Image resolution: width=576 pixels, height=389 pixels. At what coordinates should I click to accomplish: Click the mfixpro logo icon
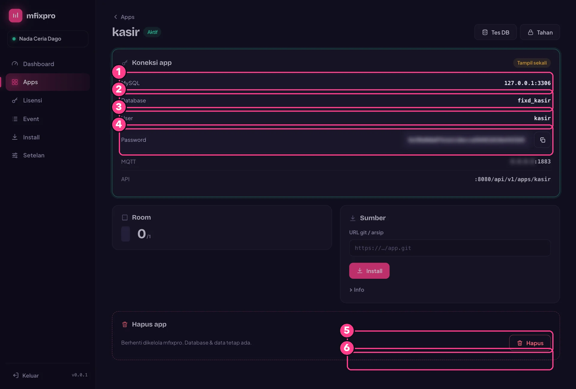click(x=16, y=16)
